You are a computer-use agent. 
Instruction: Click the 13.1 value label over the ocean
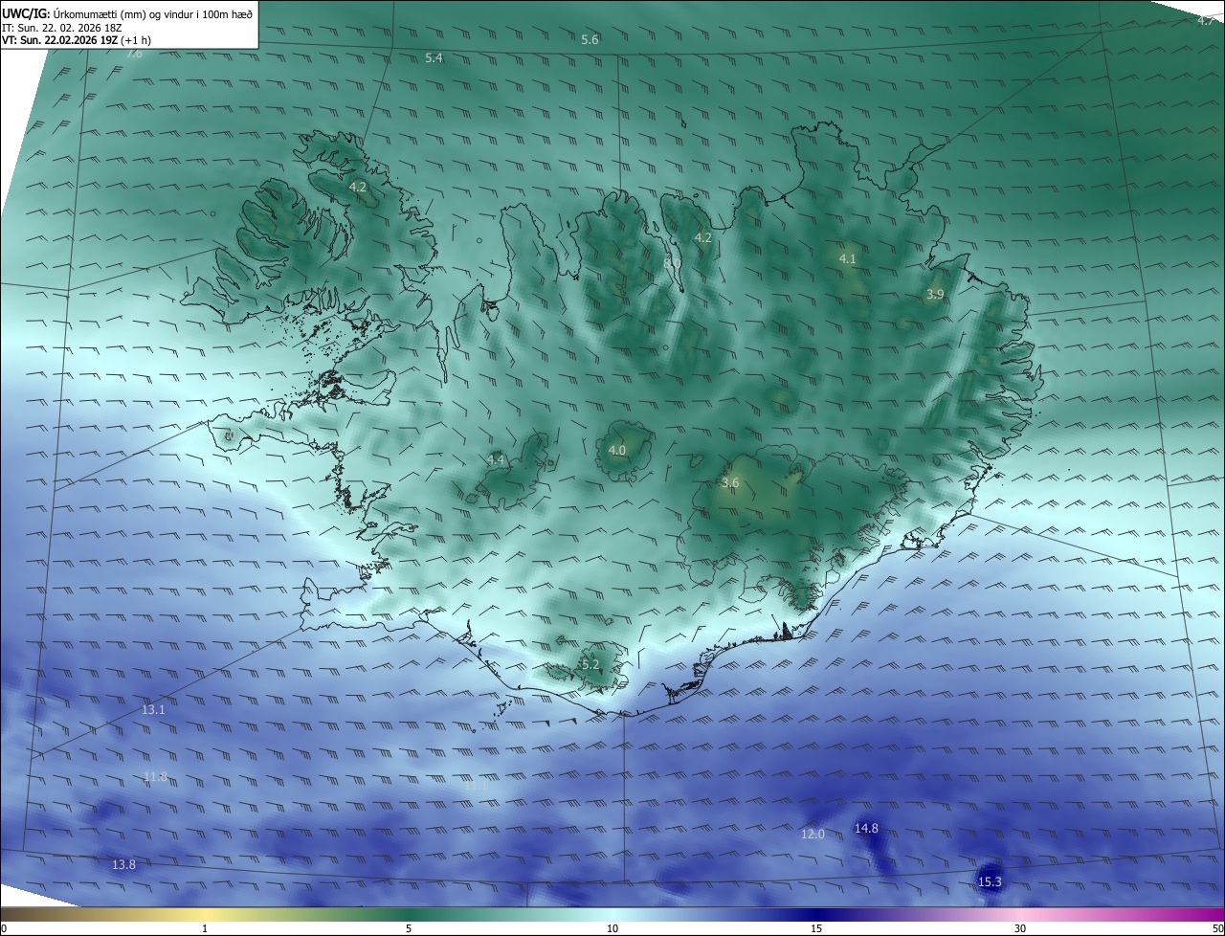coord(153,710)
